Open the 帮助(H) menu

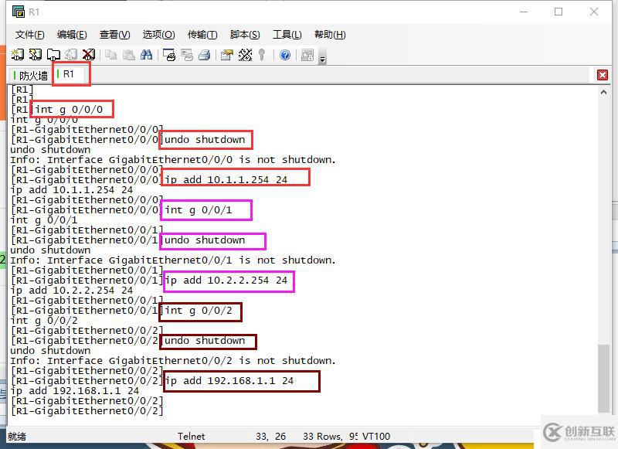[330, 35]
